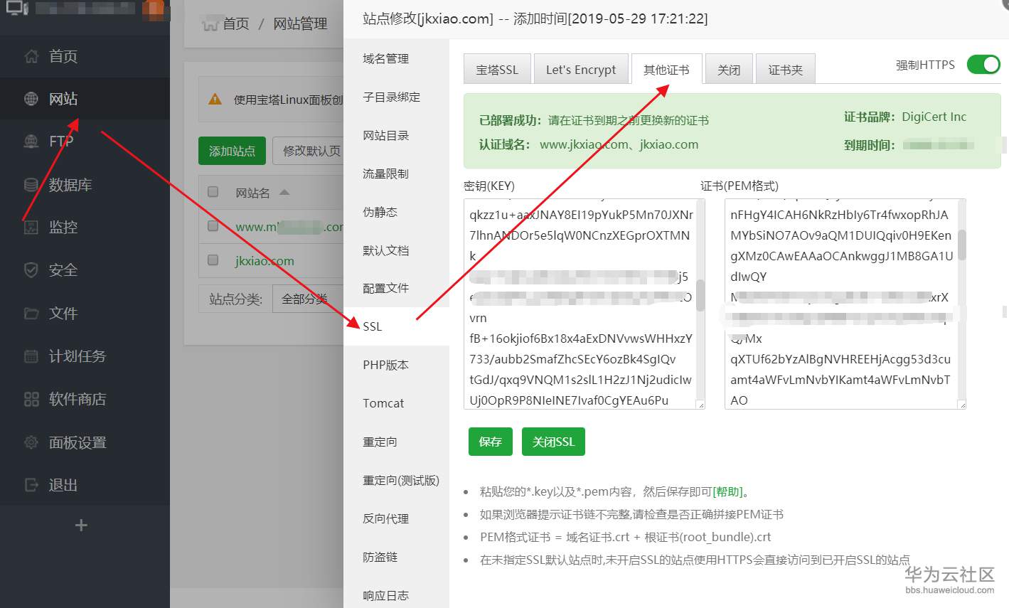Click the home icon in sidebar
The height and width of the screenshot is (608, 1009).
tap(31, 56)
